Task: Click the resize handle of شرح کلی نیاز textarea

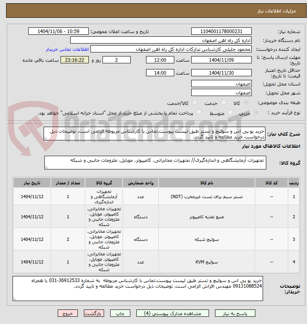Action: [46, 138]
